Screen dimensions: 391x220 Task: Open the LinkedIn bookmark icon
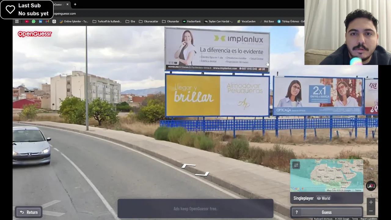click(40, 21)
